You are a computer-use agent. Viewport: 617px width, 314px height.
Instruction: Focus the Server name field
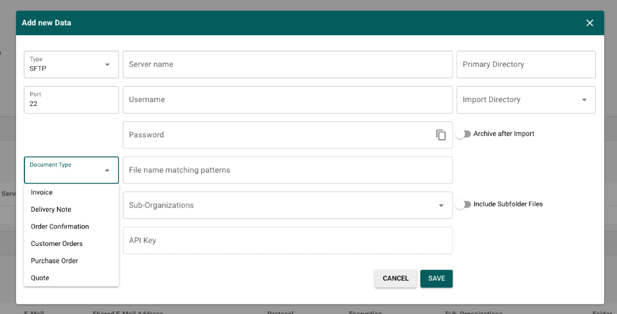(287, 64)
